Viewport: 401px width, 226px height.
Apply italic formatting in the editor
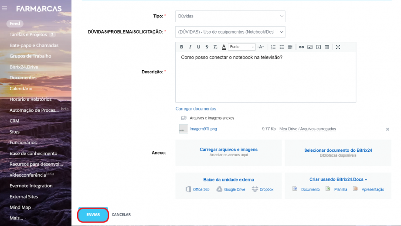pyautogui.click(x=190, y=47)
